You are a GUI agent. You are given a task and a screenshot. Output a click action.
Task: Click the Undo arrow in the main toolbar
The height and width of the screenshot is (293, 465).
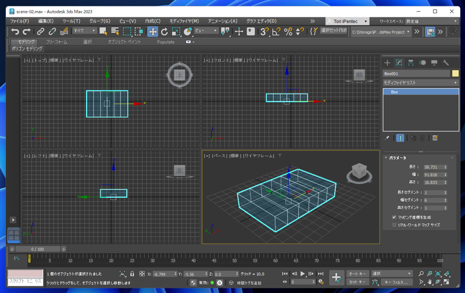(15, 31)
